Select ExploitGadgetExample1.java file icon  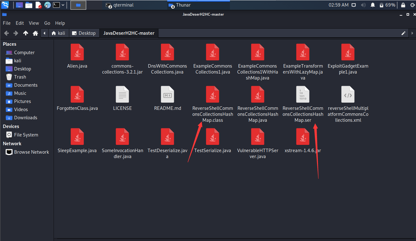tap(348, 52)
